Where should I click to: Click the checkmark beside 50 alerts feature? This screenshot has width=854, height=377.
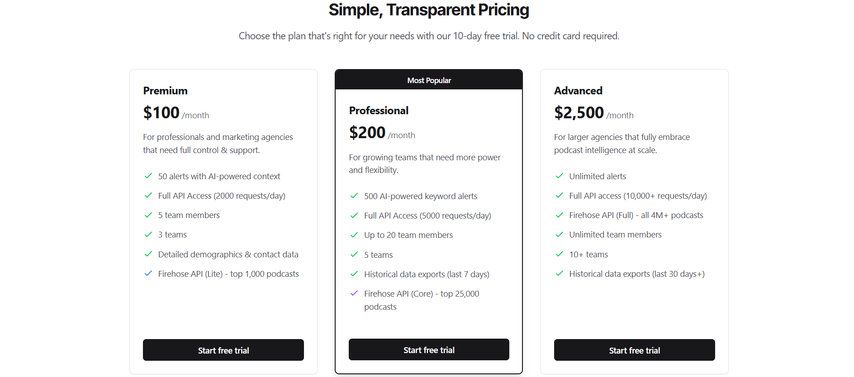pos(148,176)
